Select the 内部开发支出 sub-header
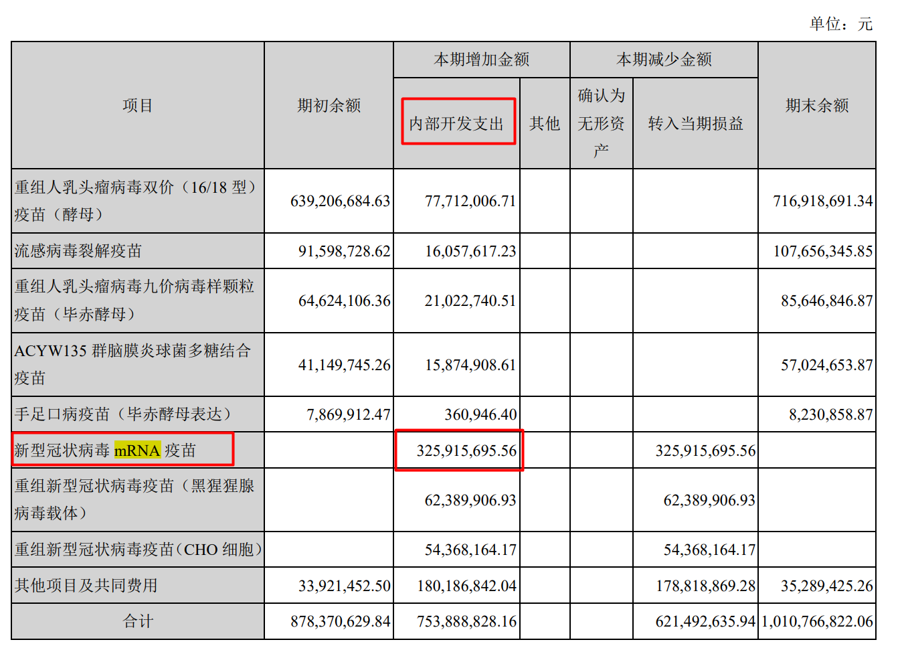This screenshot has height=646, width=904. point(456,123)
